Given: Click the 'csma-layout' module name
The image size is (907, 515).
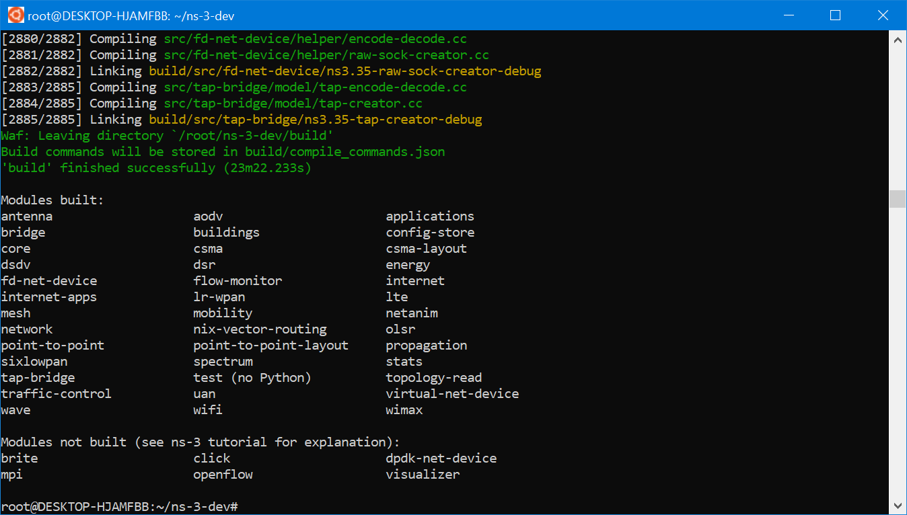Looking at the screenshot, I should 427,249.
